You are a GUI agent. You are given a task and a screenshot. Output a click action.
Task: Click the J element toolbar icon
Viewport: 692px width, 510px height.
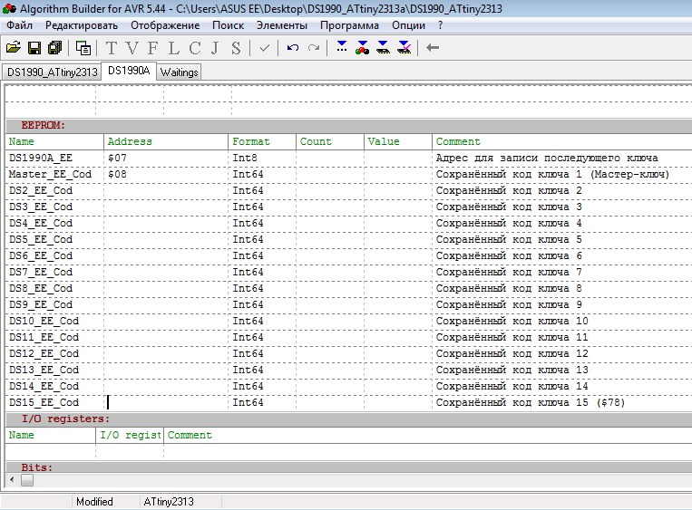(x=215, y=47)
